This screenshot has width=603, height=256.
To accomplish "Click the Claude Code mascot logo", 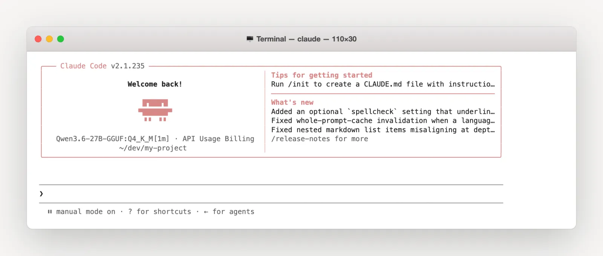I will tap(155, 110).
